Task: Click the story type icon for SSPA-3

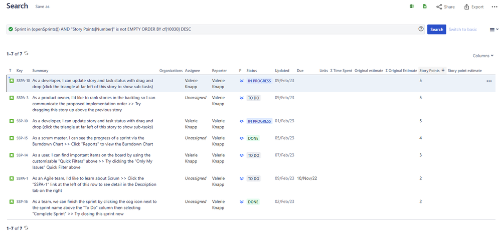Action: [x=12, y=98]
